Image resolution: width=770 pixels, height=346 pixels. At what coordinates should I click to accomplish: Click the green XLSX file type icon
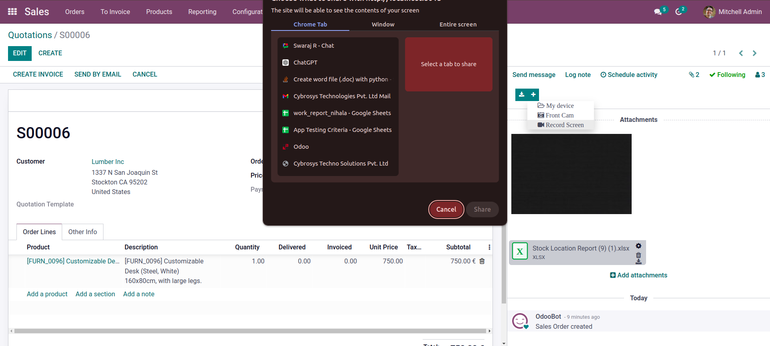tap(520, 251)
